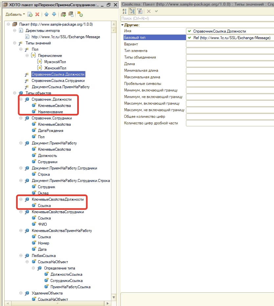Click the add new element icon
Viewport: 274px width, 306px height.
pyautogui.click(x=30, y=14)
